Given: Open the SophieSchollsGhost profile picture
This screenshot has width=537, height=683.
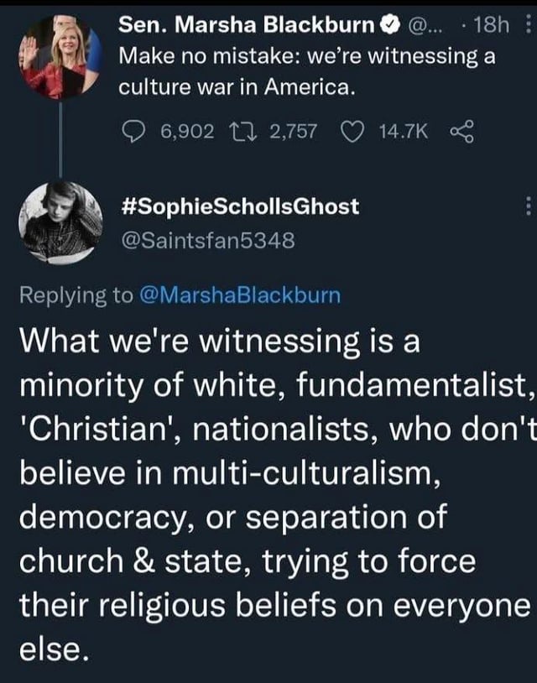Looking at the screenshot, I should [60, 222].
